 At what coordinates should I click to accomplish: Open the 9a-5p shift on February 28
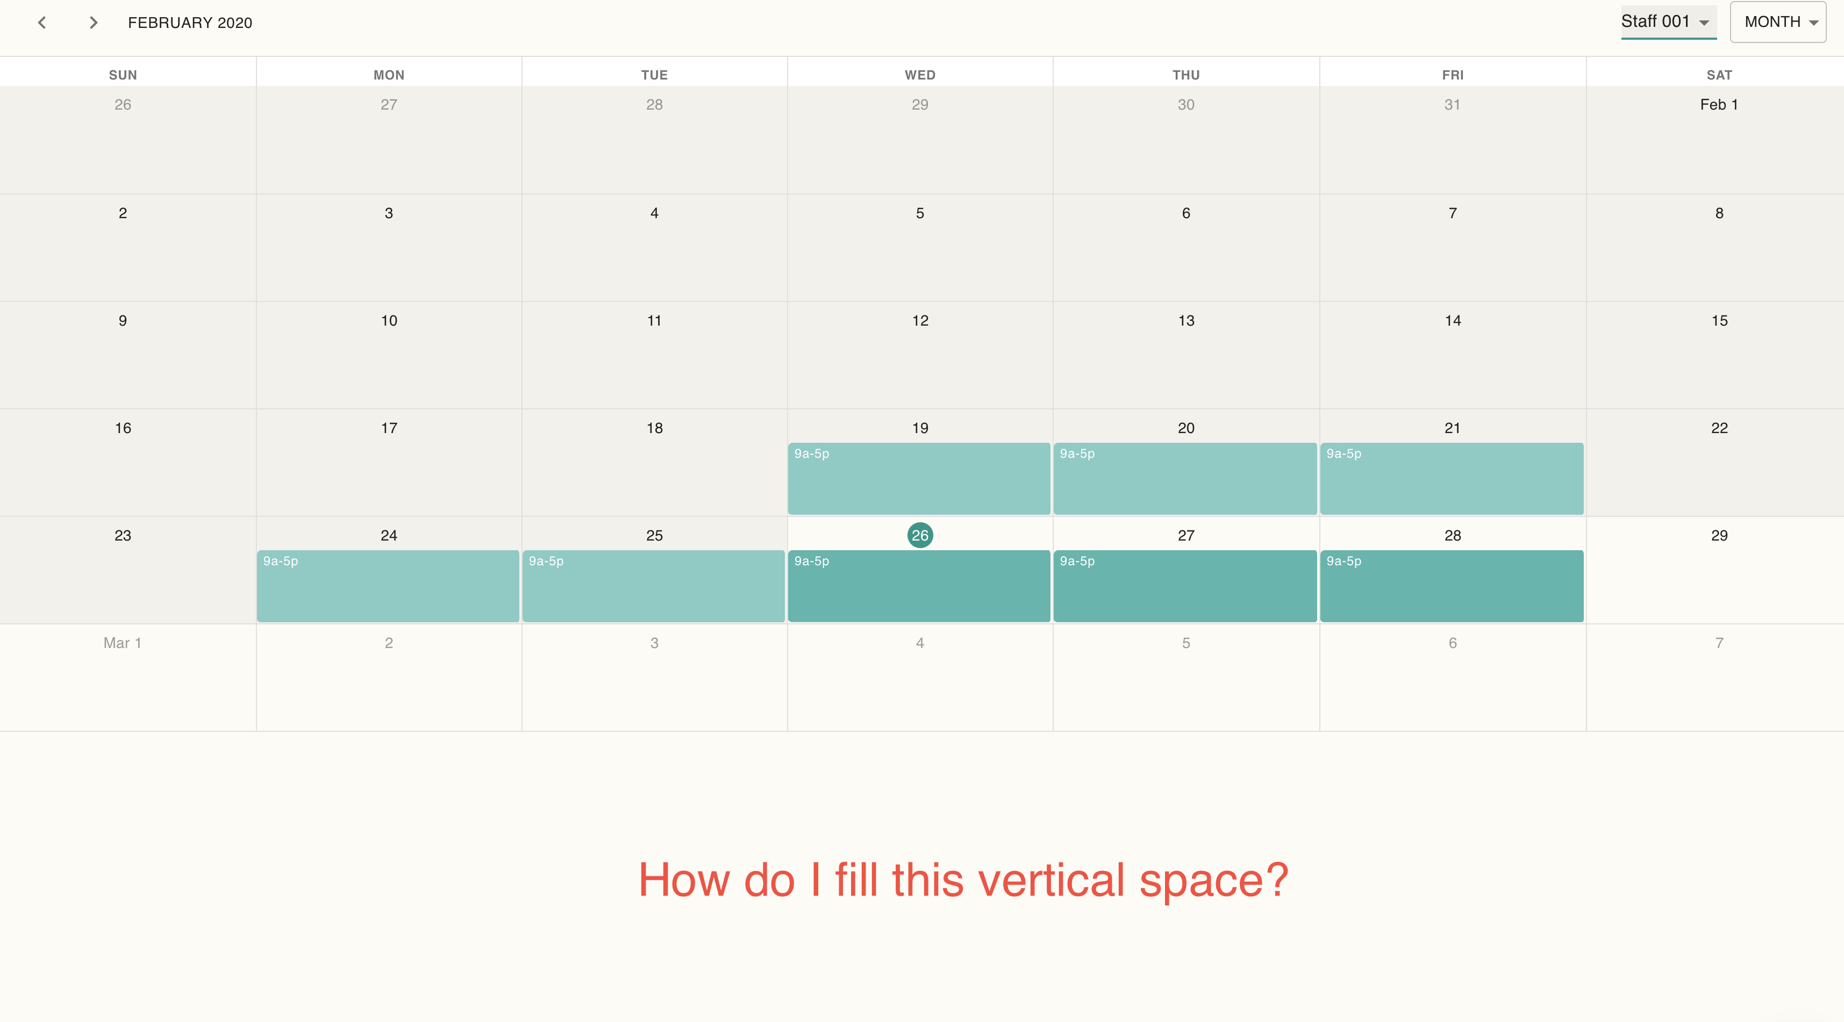pos(1452,586)
